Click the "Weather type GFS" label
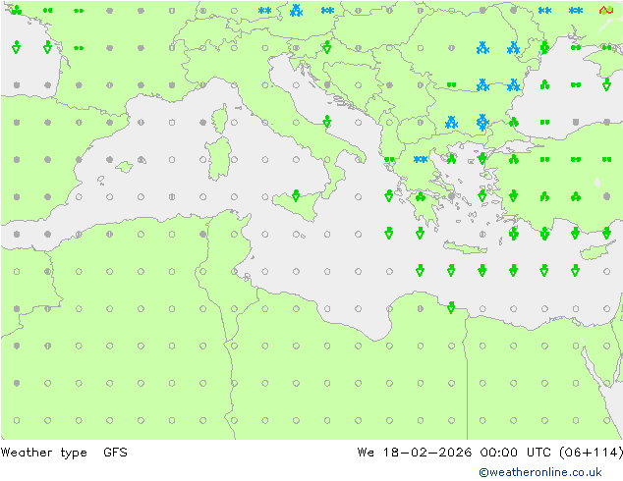Viewport: 623px width, 481px height. tap(65, 453)
